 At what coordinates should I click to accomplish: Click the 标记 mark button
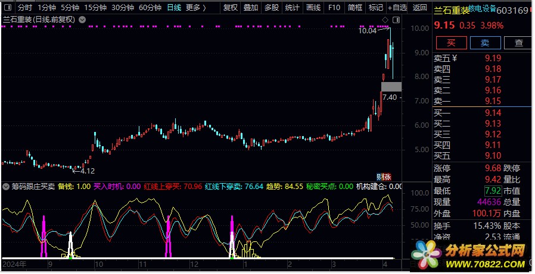[x=376, y=8]
